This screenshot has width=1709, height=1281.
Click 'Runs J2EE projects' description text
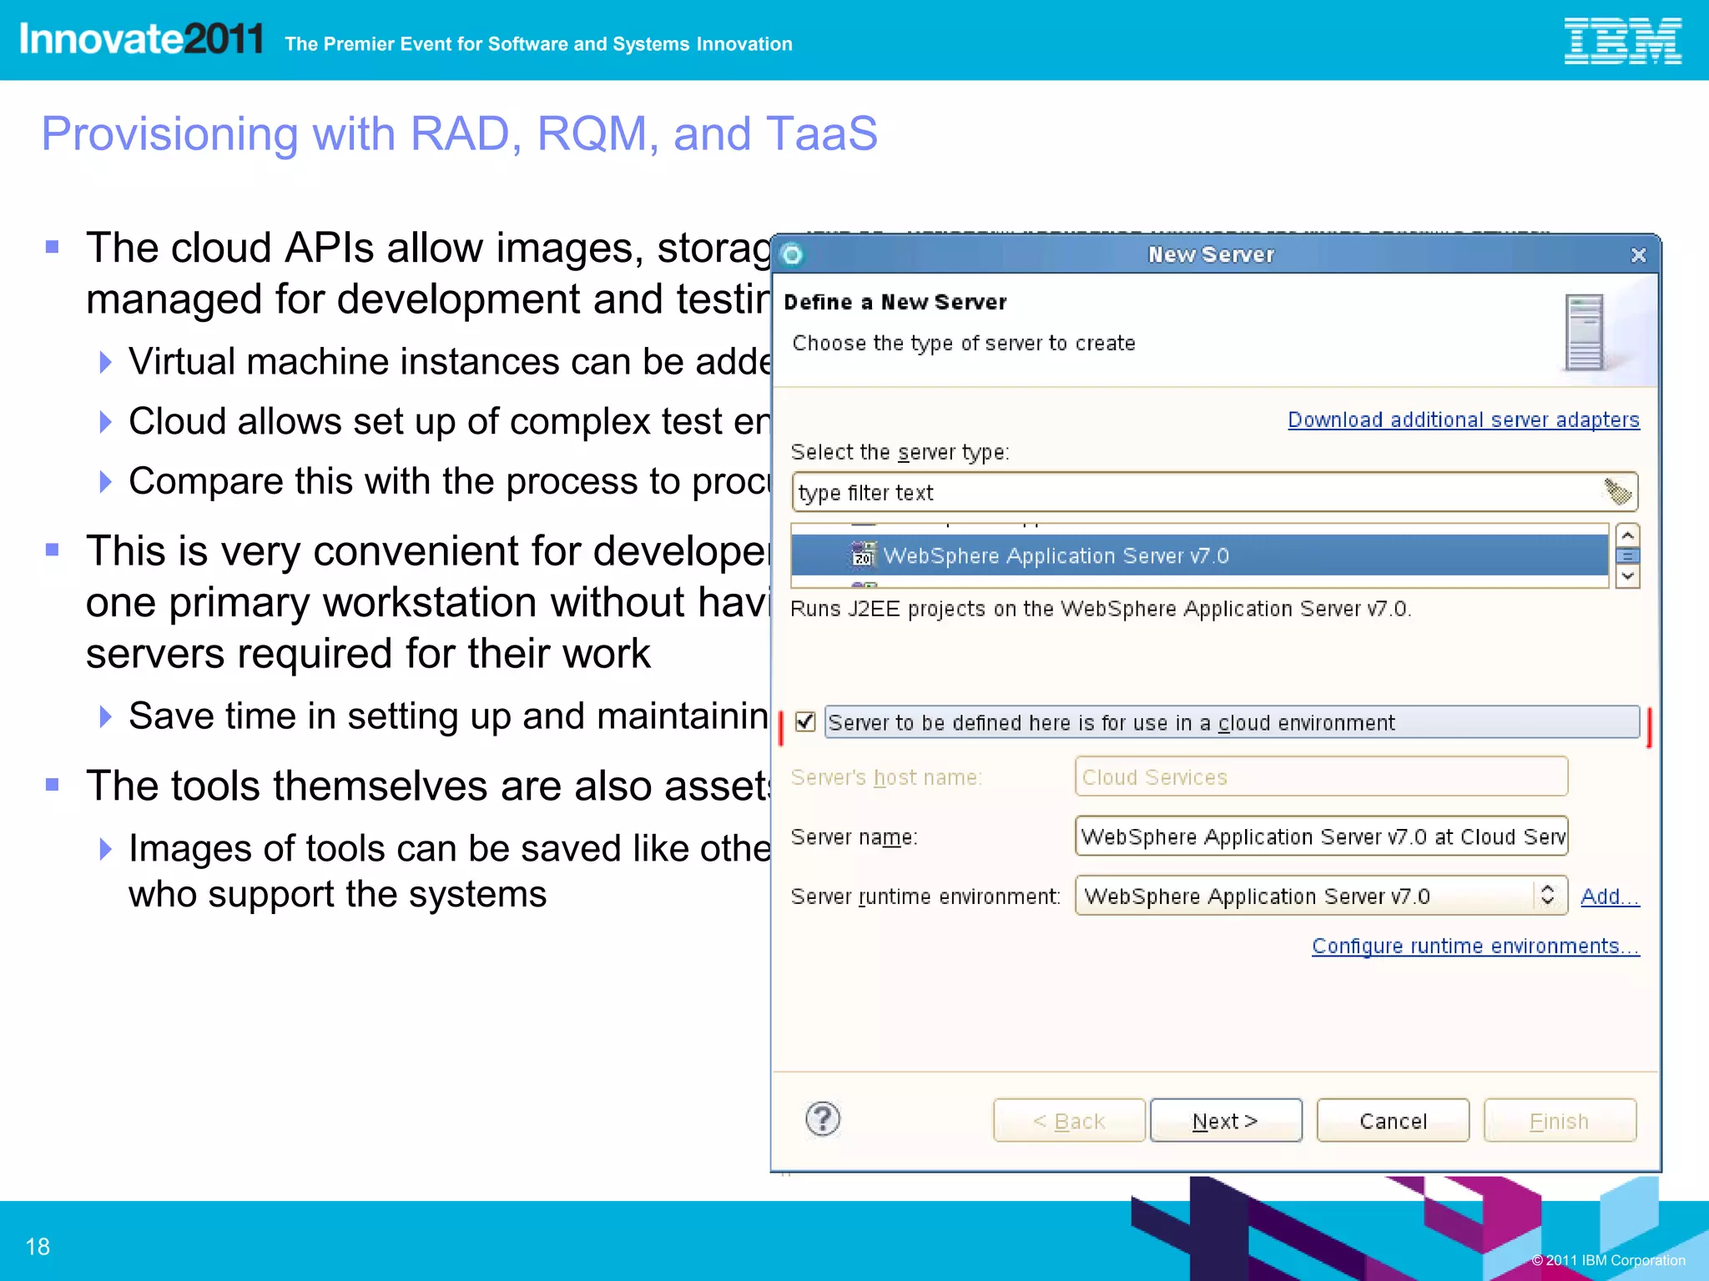coord(1101,609)
